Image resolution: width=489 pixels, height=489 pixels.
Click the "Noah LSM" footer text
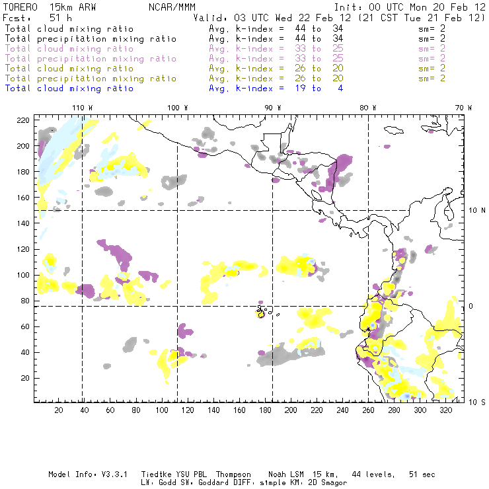point(286,474)
